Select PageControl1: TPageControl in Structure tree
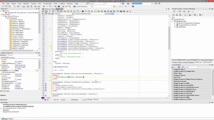The width and height of the screenshot is (214, 120). (x=22, y=40)
